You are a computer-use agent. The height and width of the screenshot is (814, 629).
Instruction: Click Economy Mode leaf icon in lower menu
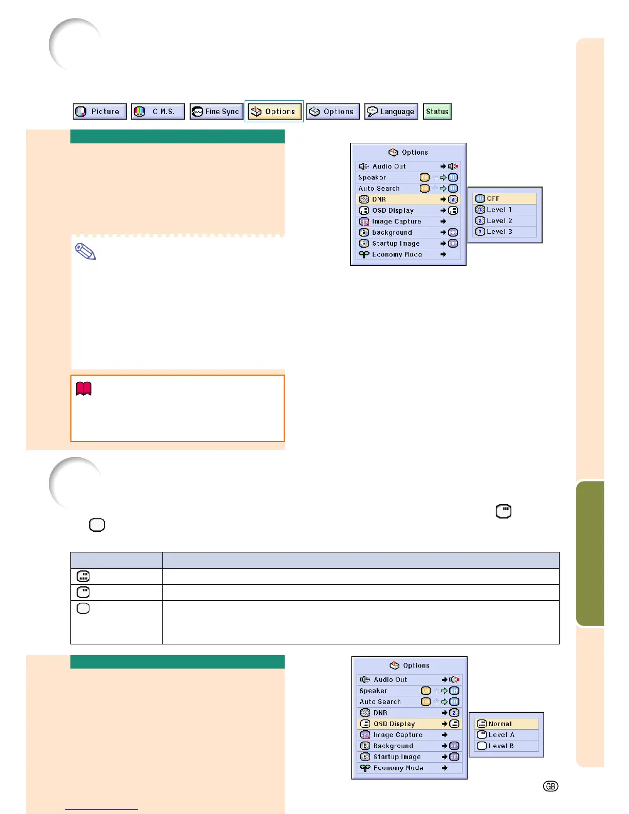click(365, 768)
